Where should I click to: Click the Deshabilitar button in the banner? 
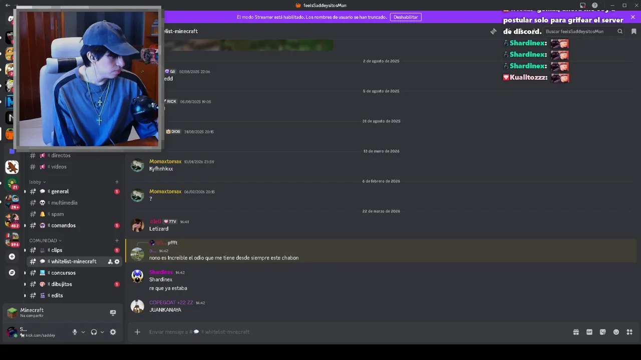pos(406,17)
